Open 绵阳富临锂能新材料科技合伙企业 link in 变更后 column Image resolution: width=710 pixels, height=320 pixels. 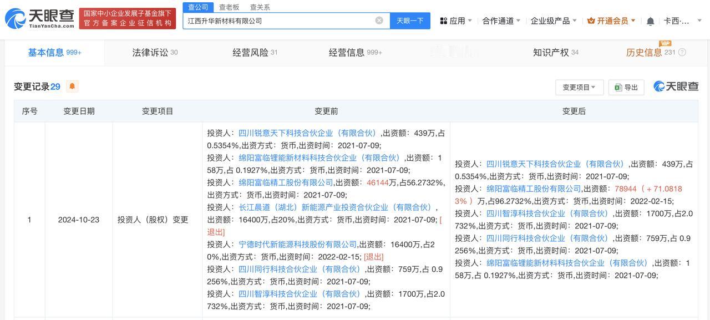(x=567, y=263)
